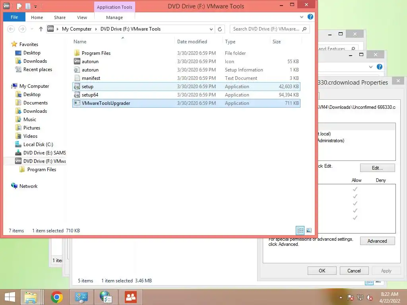Sort by the Size column header
The height and width of the screenshot is (305, 407).
point(277,41)
